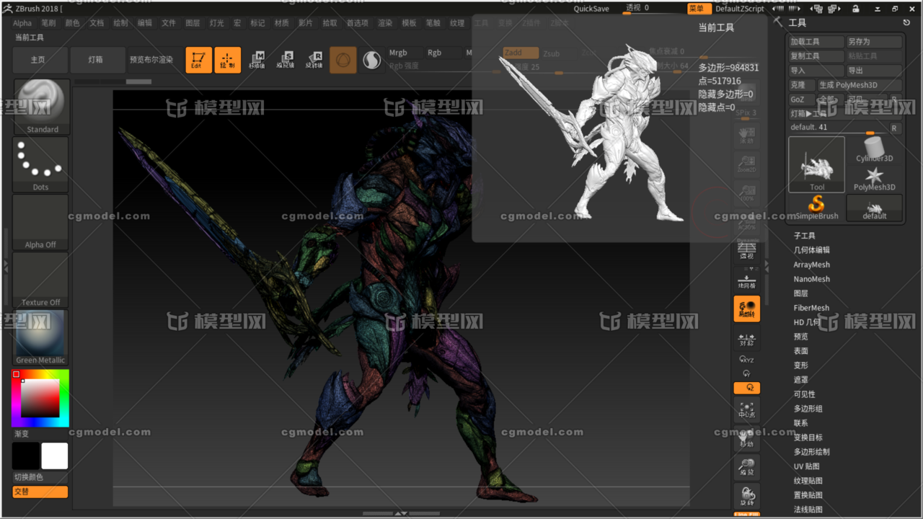
Task: Toggle Edit mode button
Action: (x=198, y=60)
